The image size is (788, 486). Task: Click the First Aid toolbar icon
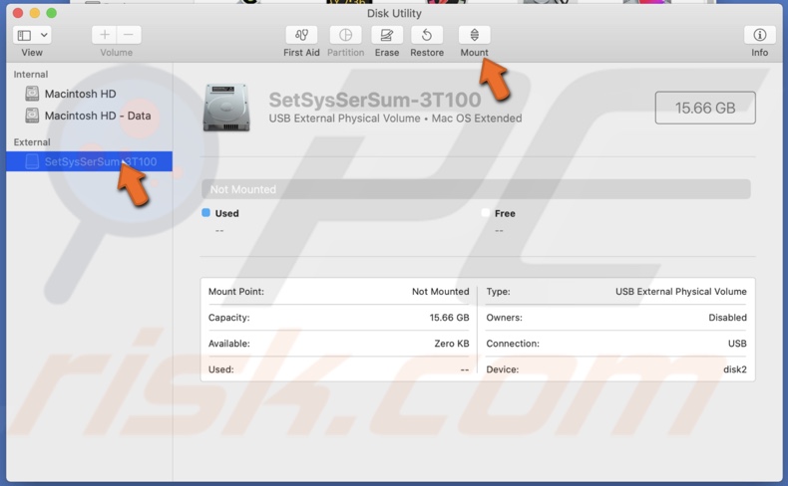click(x=300, y=36)
